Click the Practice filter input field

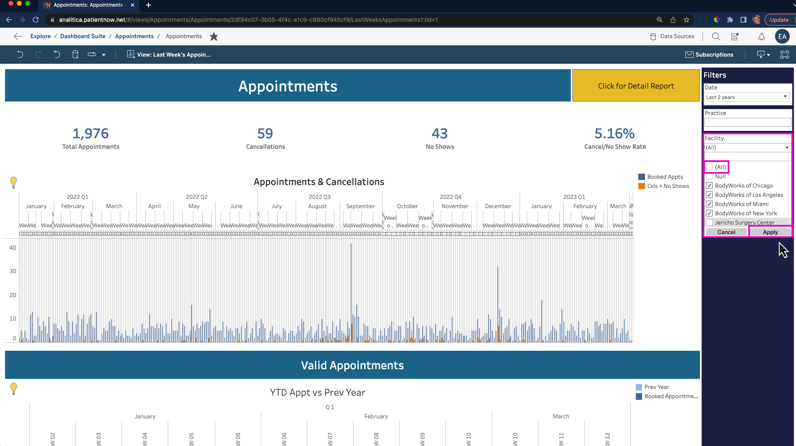(x=747, y=122)
